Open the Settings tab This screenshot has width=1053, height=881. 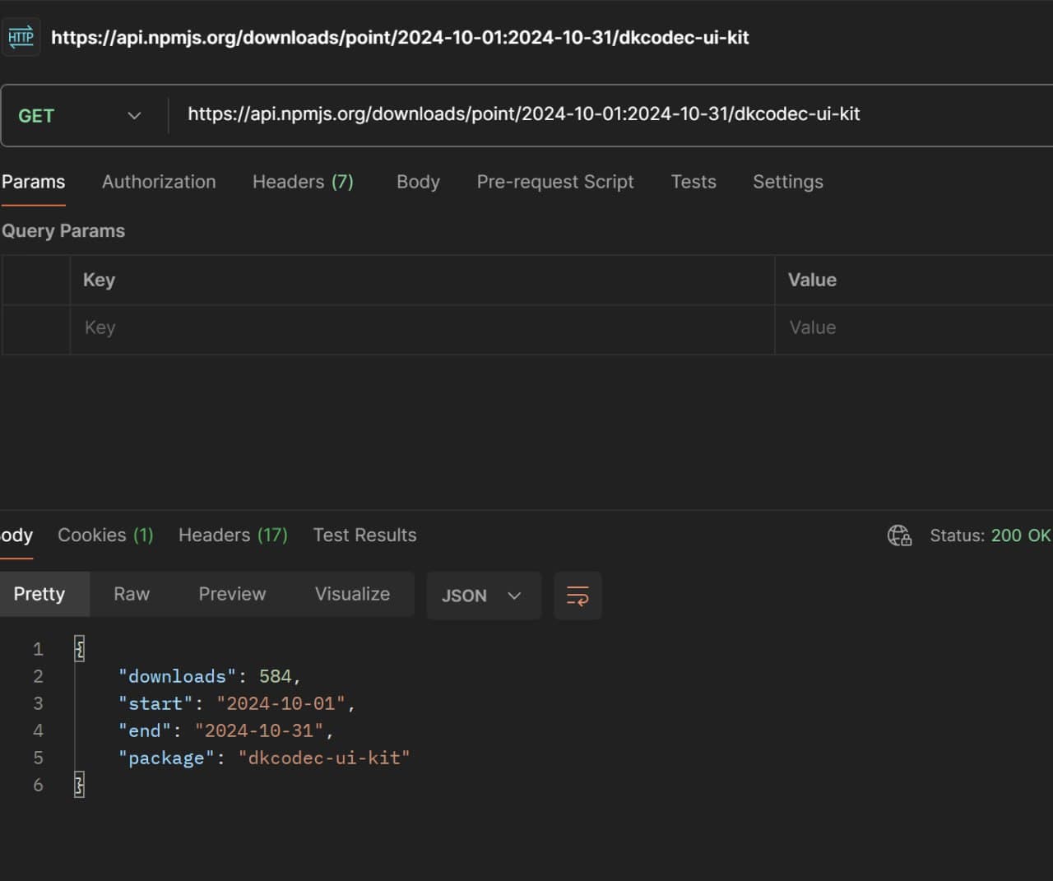coord(786,182)
